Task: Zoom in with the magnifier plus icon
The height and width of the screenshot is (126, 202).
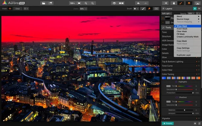Action: click(86, 3)
